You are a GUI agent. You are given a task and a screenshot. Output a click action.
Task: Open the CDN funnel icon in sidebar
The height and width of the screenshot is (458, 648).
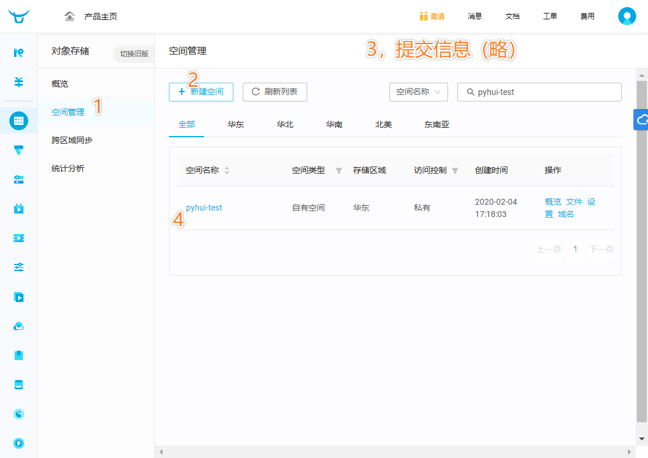point(18,150)
